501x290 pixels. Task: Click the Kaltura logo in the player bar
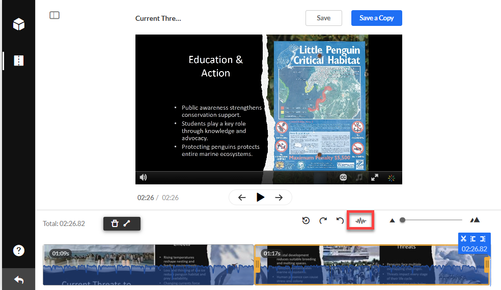click(x=392, y=178)
